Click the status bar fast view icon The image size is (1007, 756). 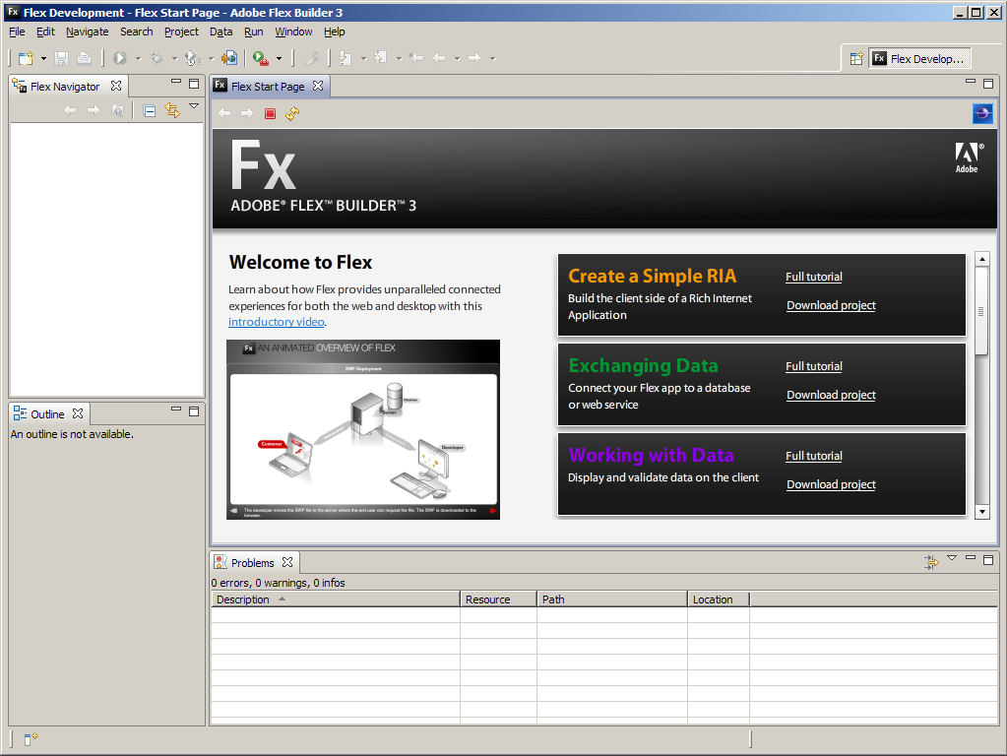[x=31, y=739]
